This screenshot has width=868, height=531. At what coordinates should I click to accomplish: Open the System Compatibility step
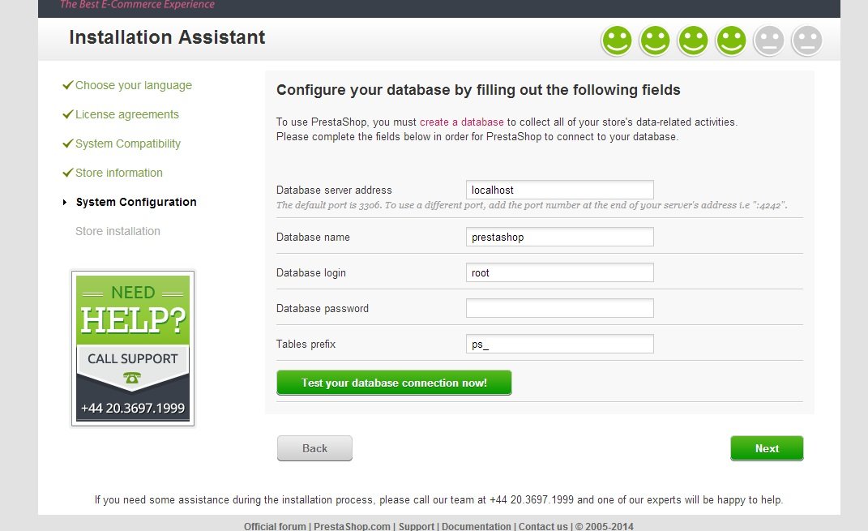click(x=128, y=144)
